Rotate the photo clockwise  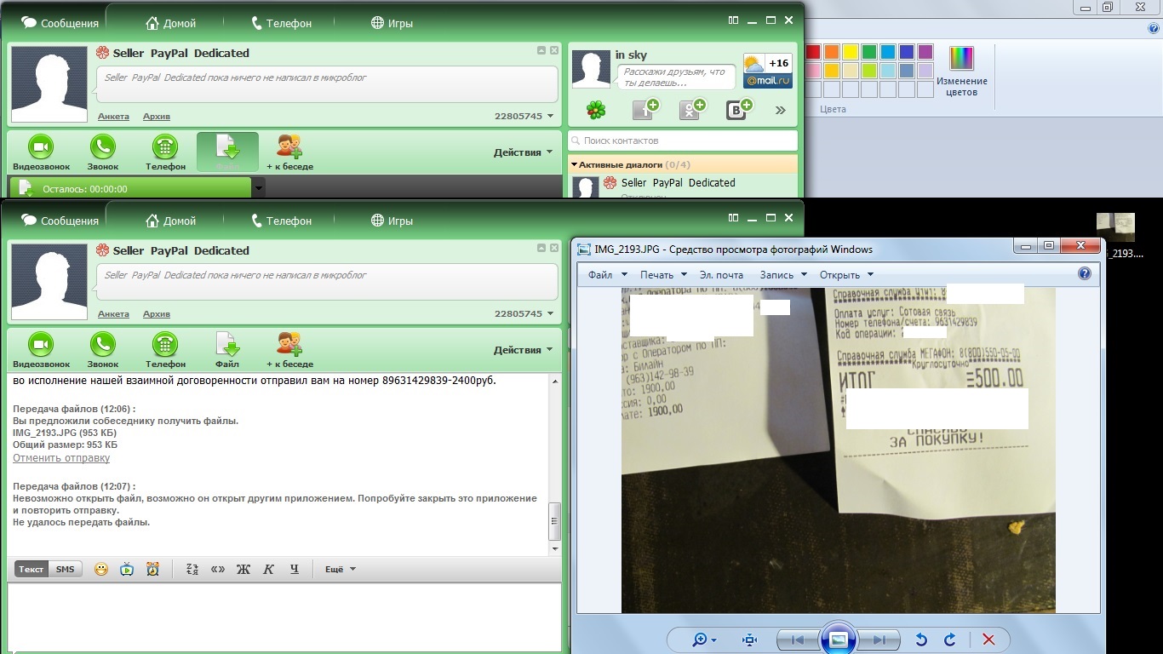tap(950, 640)
